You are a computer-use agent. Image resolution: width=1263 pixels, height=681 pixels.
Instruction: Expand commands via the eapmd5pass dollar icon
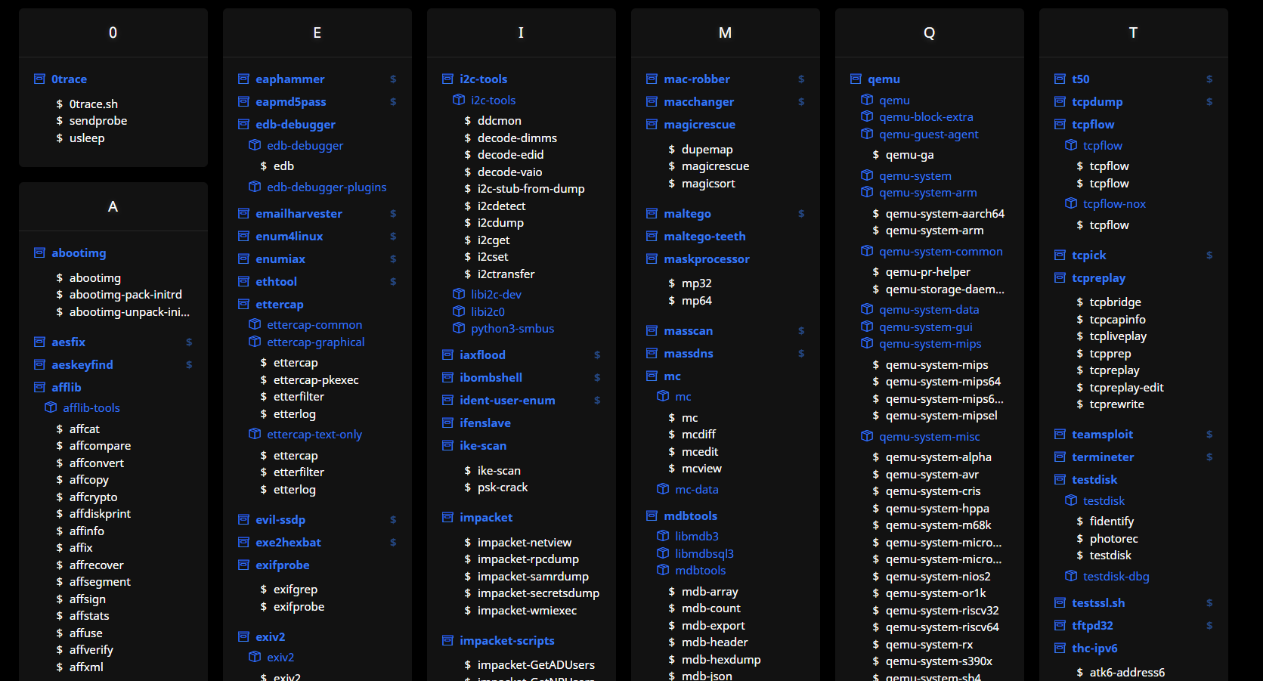pyautogui.click(x=393, y=101)
